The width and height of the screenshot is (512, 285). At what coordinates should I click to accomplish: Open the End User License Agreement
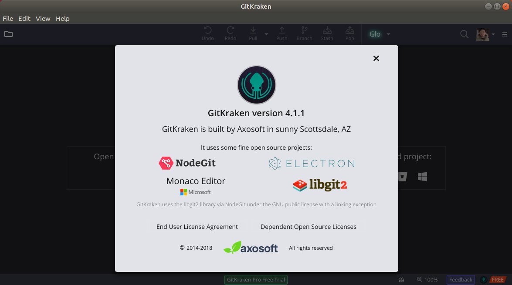(197, 227)
